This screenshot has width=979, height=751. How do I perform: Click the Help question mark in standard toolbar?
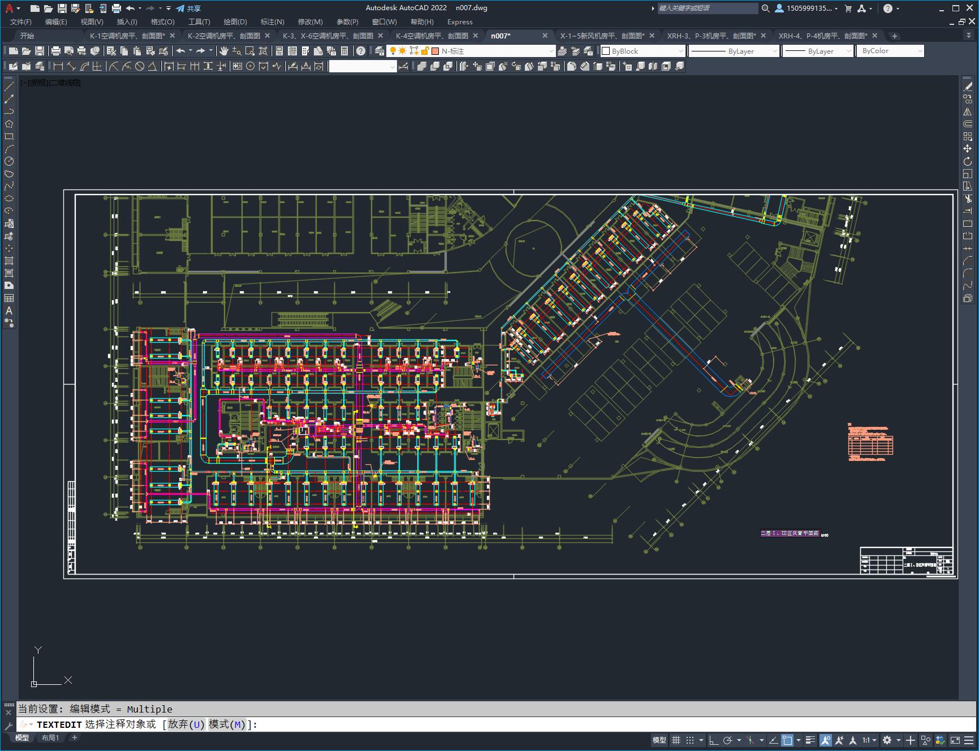361,51
